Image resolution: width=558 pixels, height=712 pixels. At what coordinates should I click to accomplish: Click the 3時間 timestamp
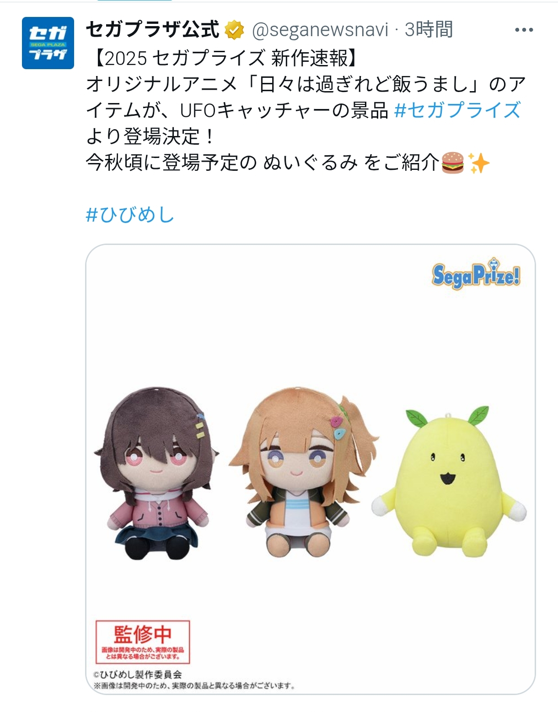[x=429, y=30]
